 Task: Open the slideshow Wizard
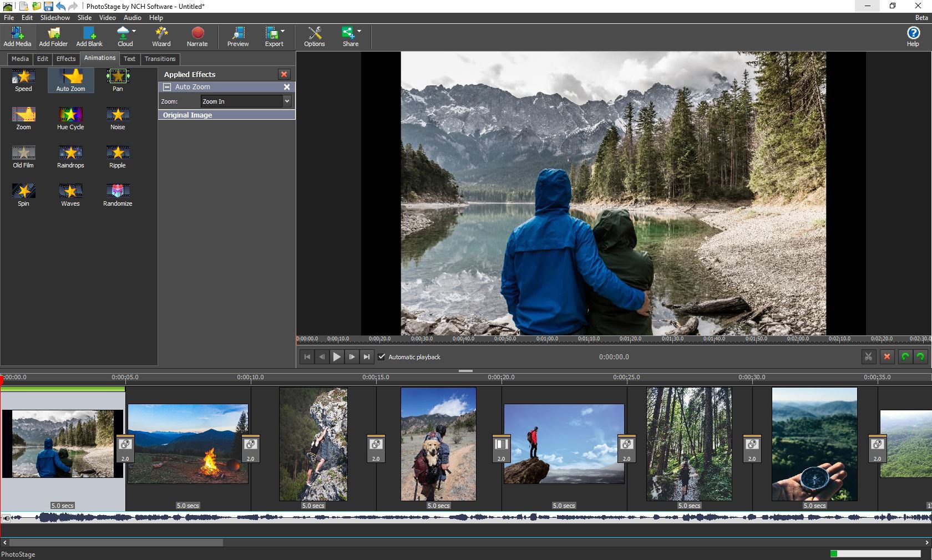click(160, 36)
